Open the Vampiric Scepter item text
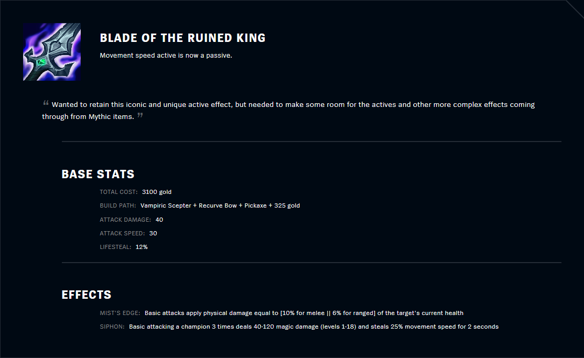 166,205
